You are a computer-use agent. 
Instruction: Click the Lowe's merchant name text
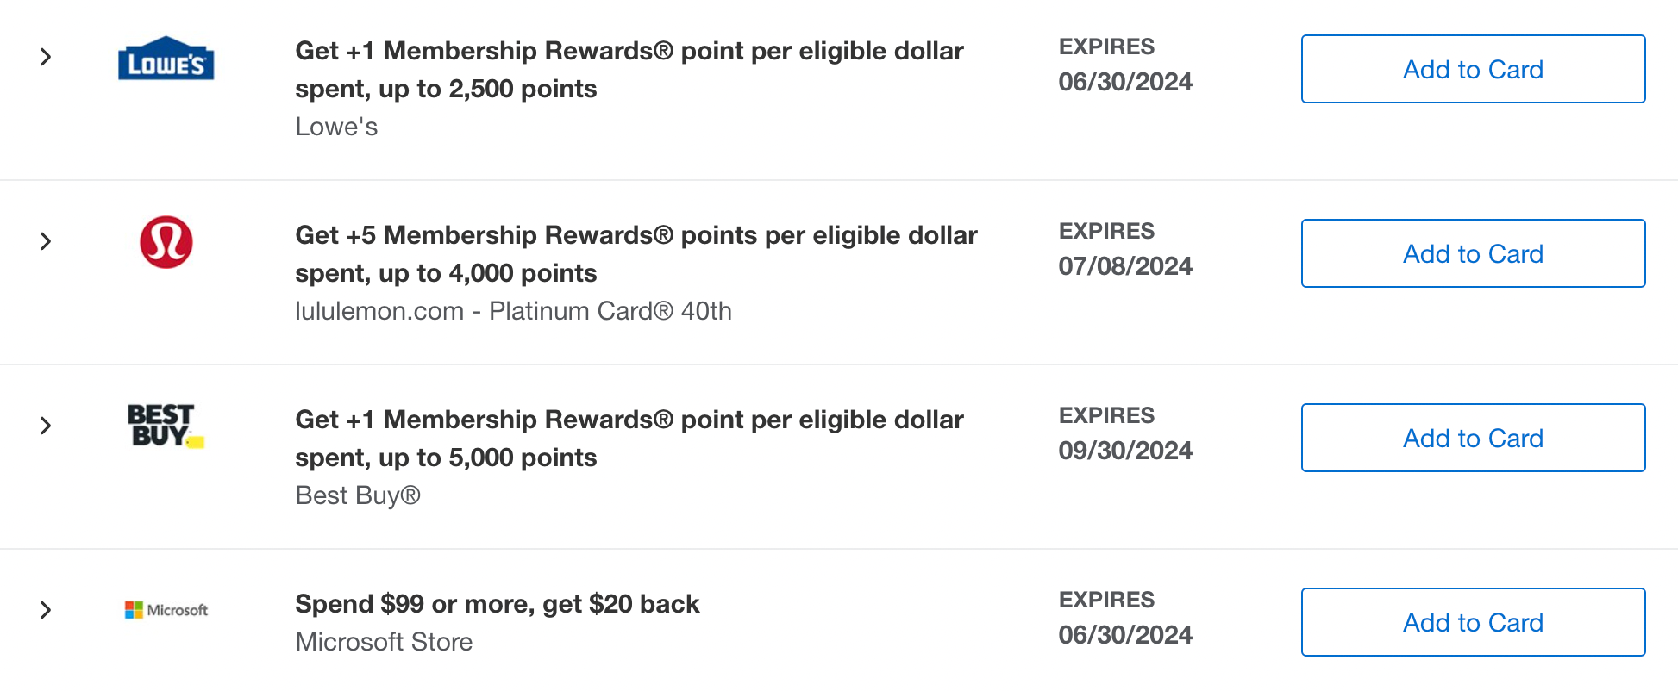pos(336,127)
